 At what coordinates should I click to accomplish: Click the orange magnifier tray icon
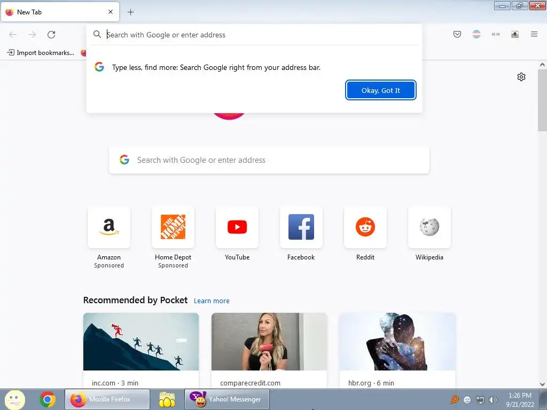coord(455,399)
